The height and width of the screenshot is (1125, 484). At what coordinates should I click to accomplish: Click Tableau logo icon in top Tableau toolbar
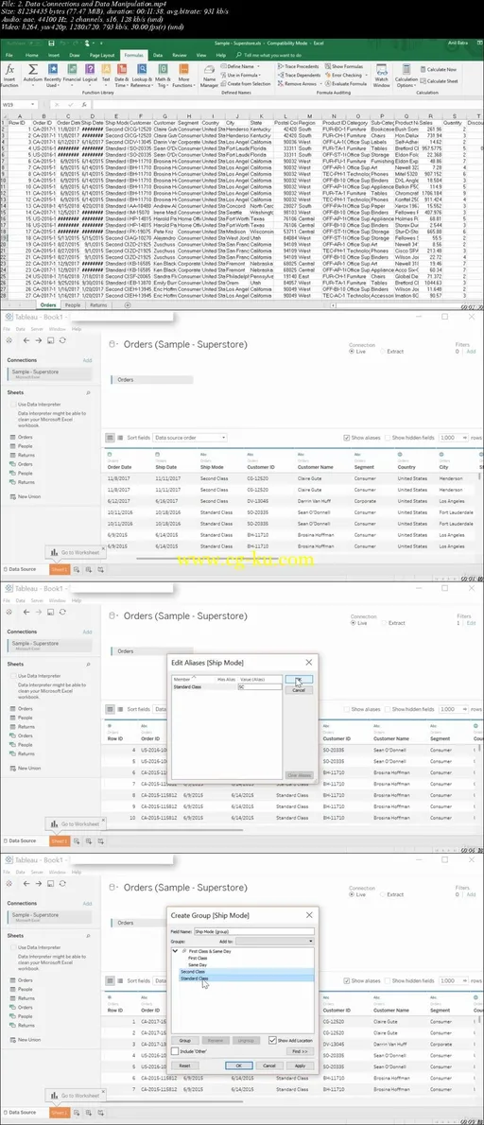tap(10, 340)
